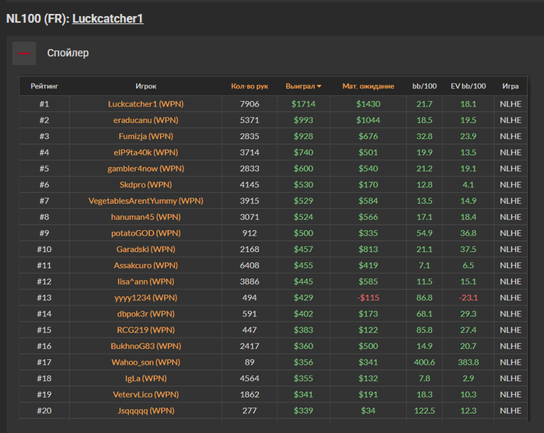
Task: Collapse the Спойлер section with minus button
Action: (24, 54)
